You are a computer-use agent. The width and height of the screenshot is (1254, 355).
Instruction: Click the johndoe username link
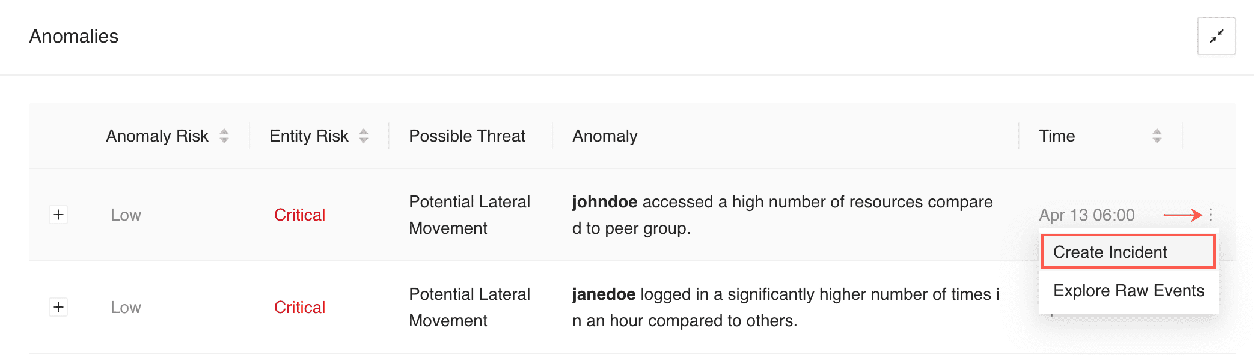(604, 202)
